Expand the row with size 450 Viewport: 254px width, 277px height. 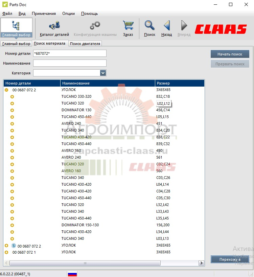[x=12, y=151]
